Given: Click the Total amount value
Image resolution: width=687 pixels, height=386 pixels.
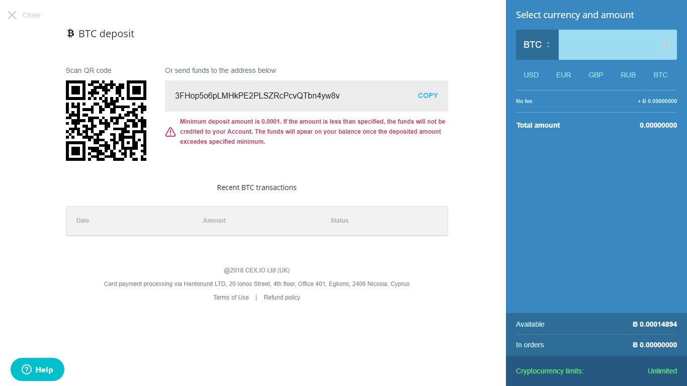Looking at the screenshot, I should coord(658,126).
